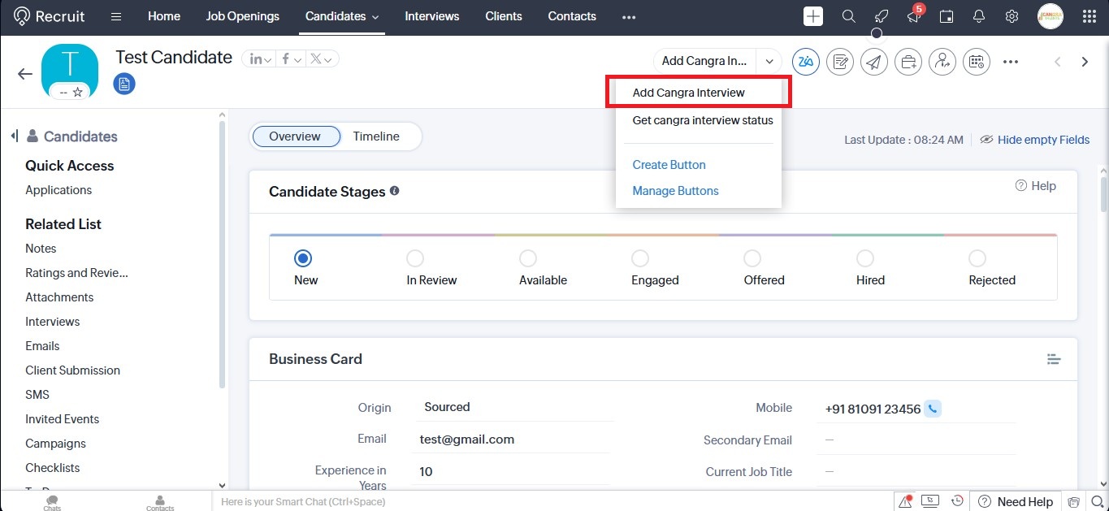This screenshot has height=511, width=1109.
Task: Click the quick create plus icon
Action: coord(813,16)
